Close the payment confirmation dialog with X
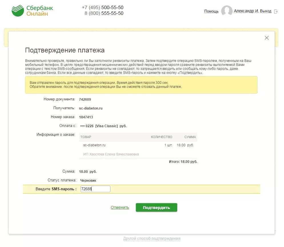The width and height of the screenshot is (284, 247). pos(267,38)
